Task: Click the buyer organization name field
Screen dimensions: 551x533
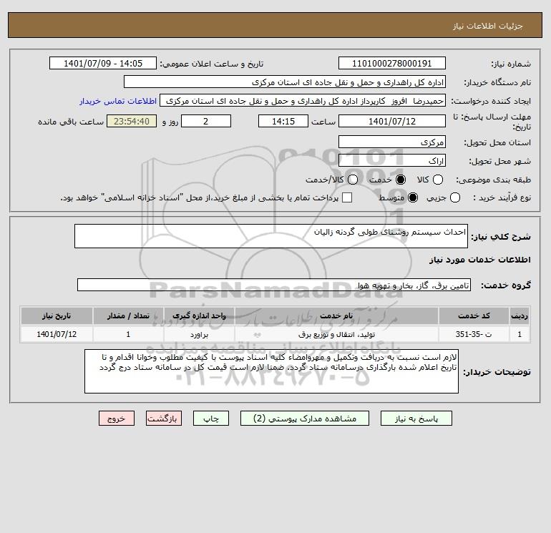Action: tap(285, 82)
